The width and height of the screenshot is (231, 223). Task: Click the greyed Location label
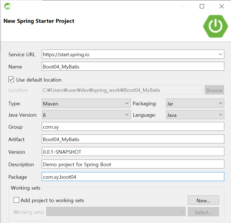18,90
